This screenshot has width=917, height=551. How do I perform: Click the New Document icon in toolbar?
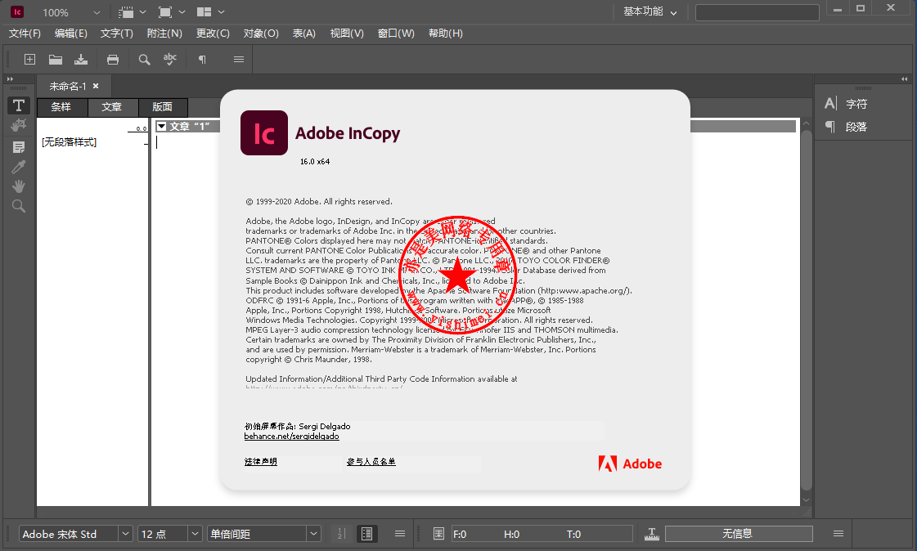point(29,59)
